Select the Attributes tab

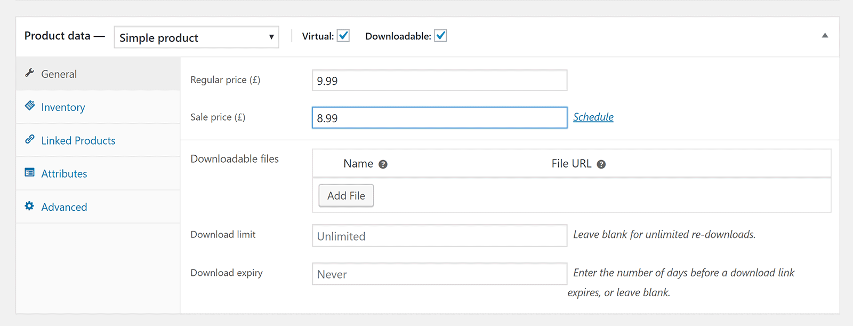(x=98, y=173)
